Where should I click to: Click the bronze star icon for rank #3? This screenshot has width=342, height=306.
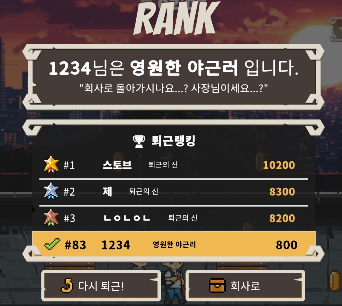click(x=51, y=218)
